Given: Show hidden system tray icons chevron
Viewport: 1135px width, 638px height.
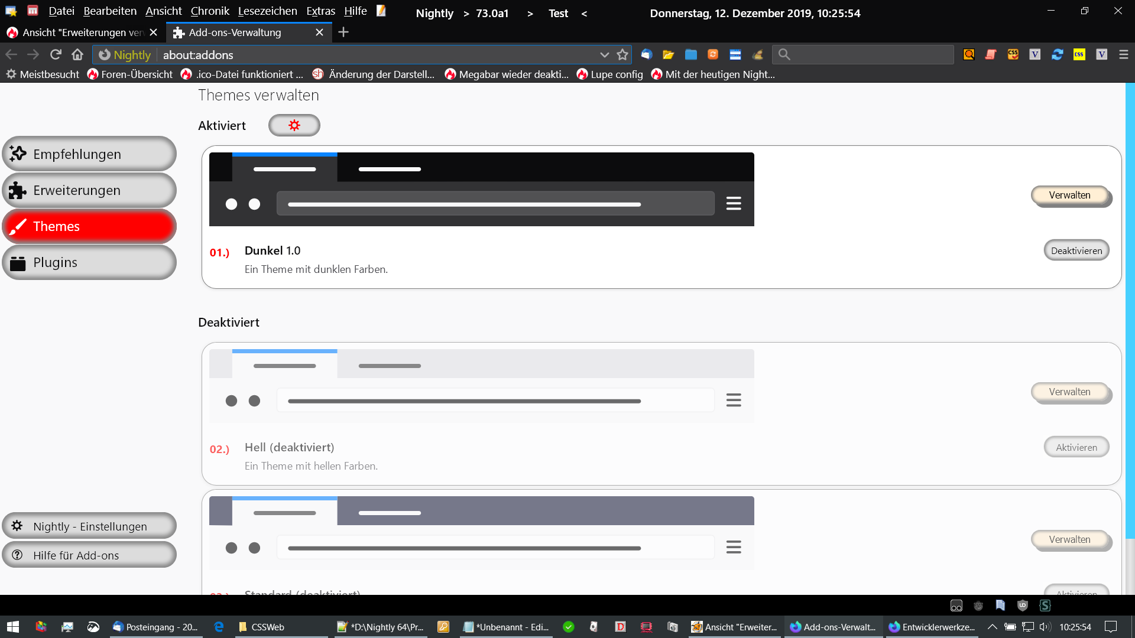Looking at the screenshot, I should [992, 627].
